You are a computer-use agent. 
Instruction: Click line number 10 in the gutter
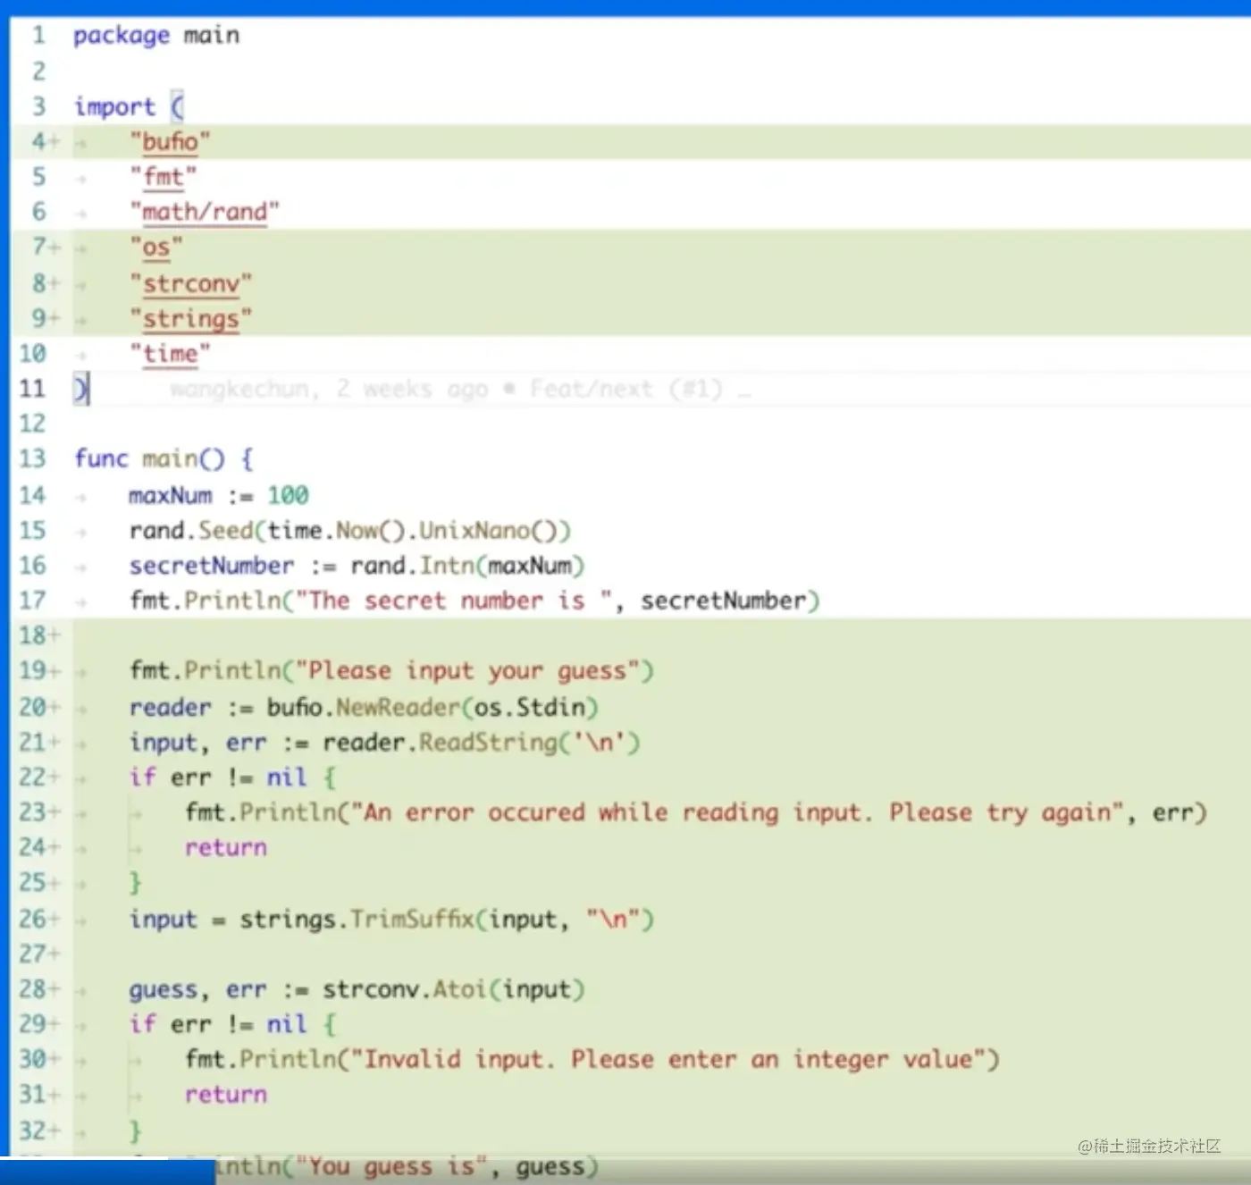click(x=32, y=354)
